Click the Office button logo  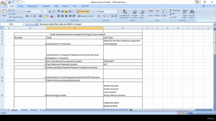click(x=3, y=3)
